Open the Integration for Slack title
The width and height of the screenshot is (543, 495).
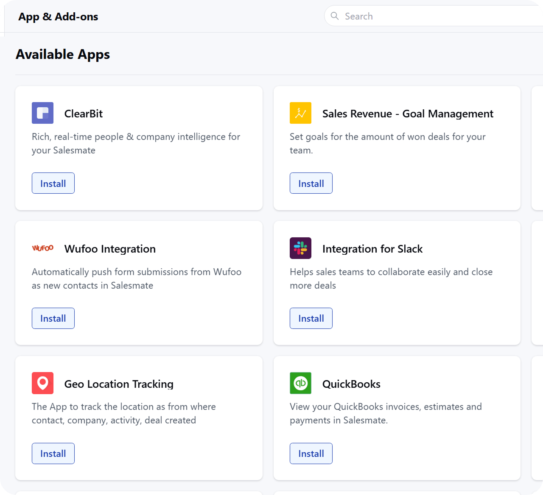(372, 249)
